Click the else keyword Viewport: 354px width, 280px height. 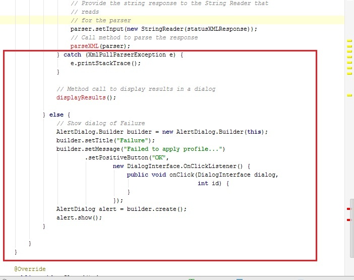click(56, 115)
